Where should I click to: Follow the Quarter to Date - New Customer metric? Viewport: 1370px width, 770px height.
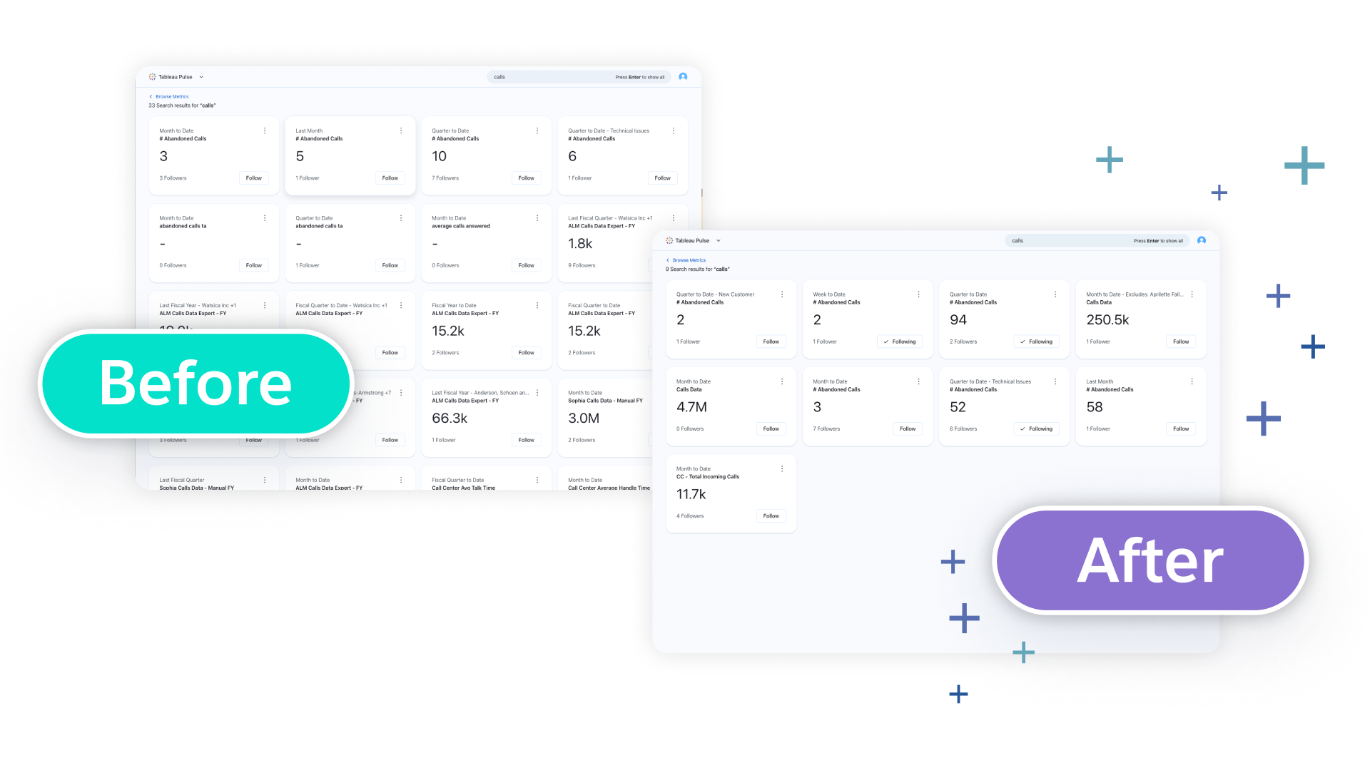[x=771, y=342]
